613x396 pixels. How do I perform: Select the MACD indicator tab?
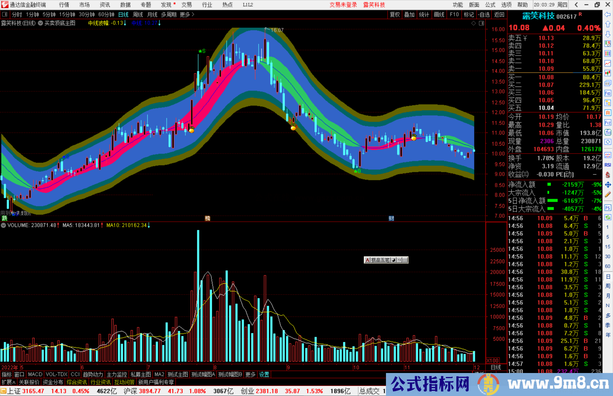coord(35,374)
